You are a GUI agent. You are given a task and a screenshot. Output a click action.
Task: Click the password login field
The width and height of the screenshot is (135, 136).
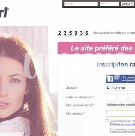point(109,4)
